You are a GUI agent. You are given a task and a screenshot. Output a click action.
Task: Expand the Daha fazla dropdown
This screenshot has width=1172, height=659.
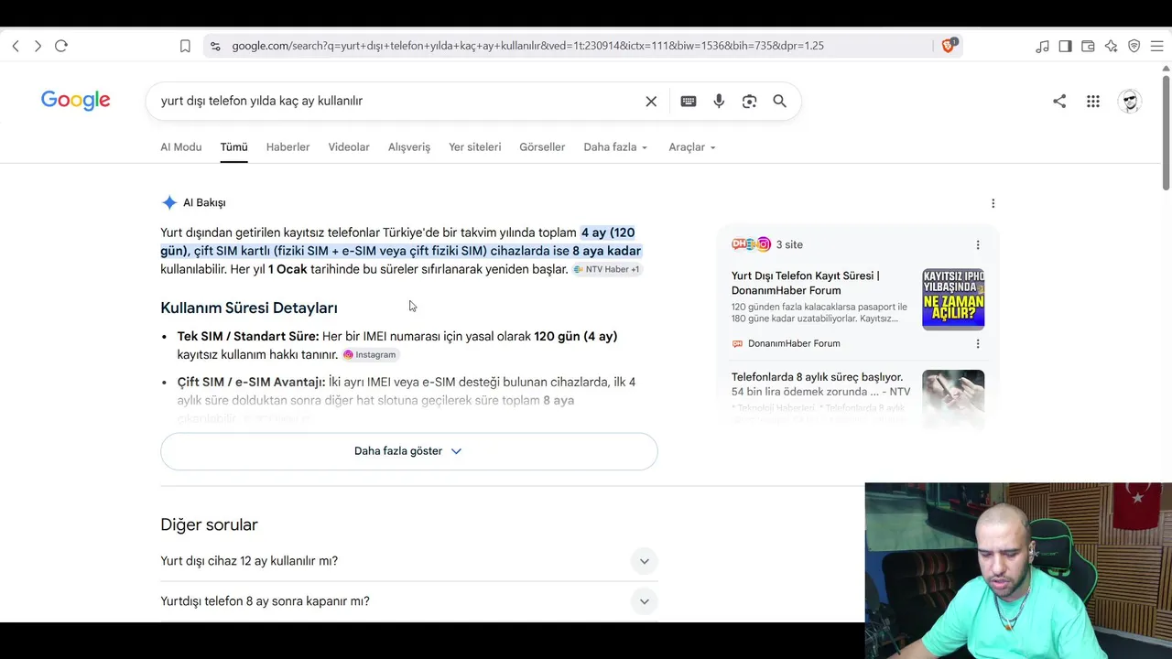[x=615, y=147]
